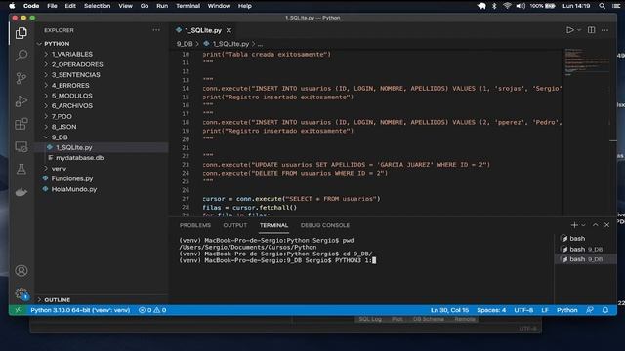Open macOS Control Center icon

point(616,6)
